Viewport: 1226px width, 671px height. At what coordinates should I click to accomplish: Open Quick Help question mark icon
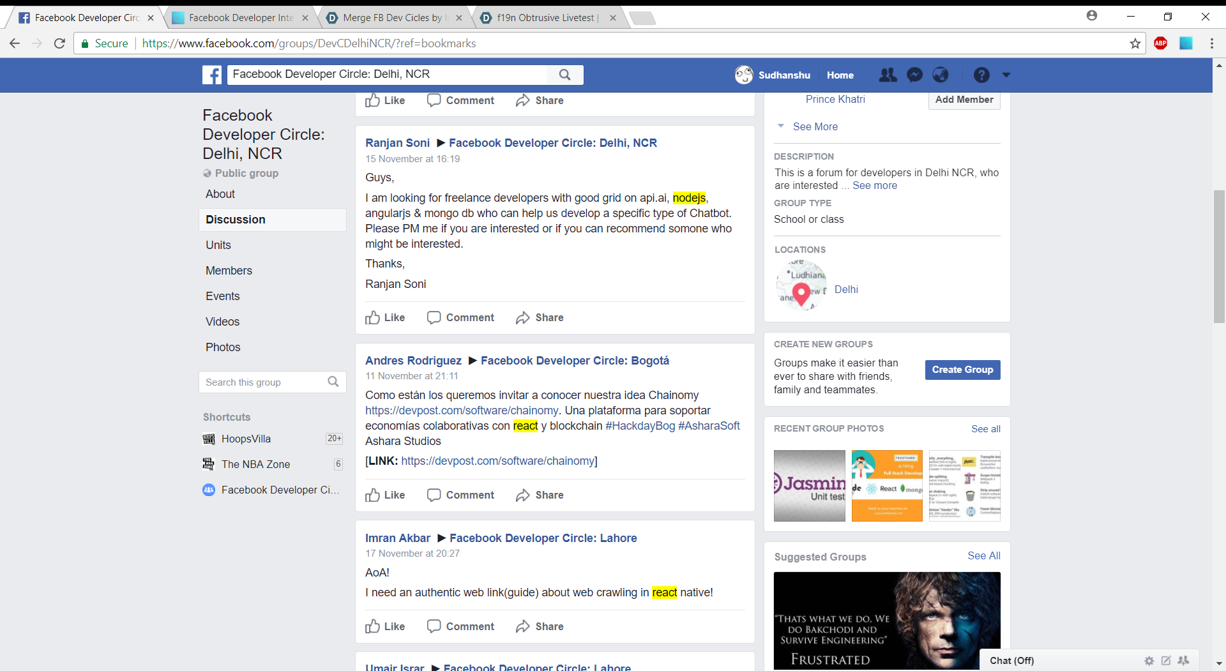click(981, 75)
